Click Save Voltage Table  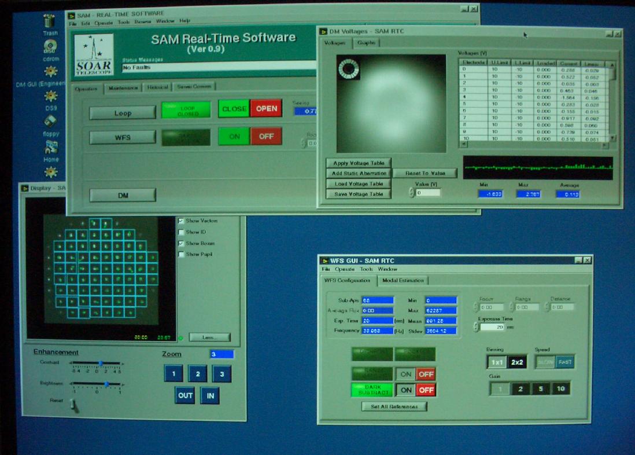point(359,195)
